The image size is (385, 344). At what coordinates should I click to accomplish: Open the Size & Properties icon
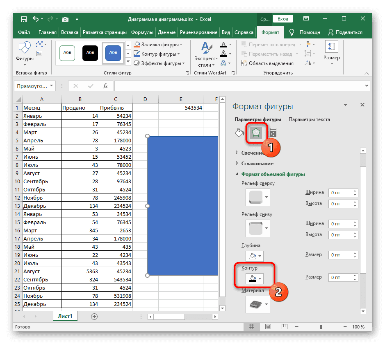272,133
